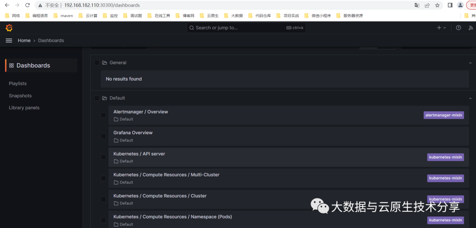Reload the page with refresh icon
The width and height of the screenshot is (476, 228).
[x=28, y=5]
